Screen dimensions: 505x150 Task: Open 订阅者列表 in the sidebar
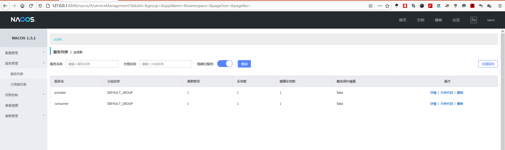(x=18, y=84)
